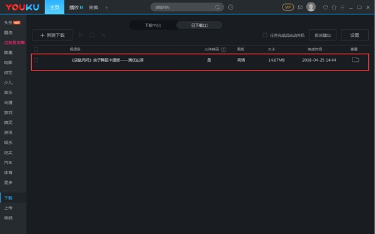This screenshot has width=375, height=234.
Task: Click the help question mark beside 允许转码
Action: (x=224, y=49)
